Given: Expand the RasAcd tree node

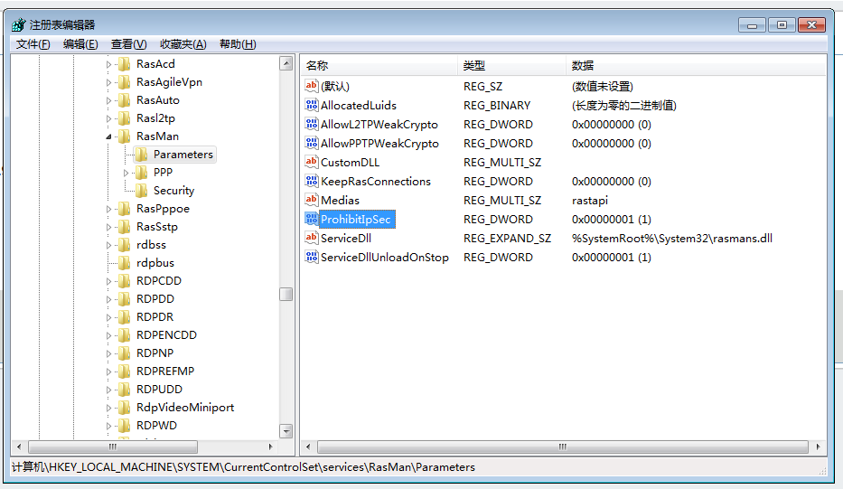Looking at the screenshot, I should pos(110,64).
